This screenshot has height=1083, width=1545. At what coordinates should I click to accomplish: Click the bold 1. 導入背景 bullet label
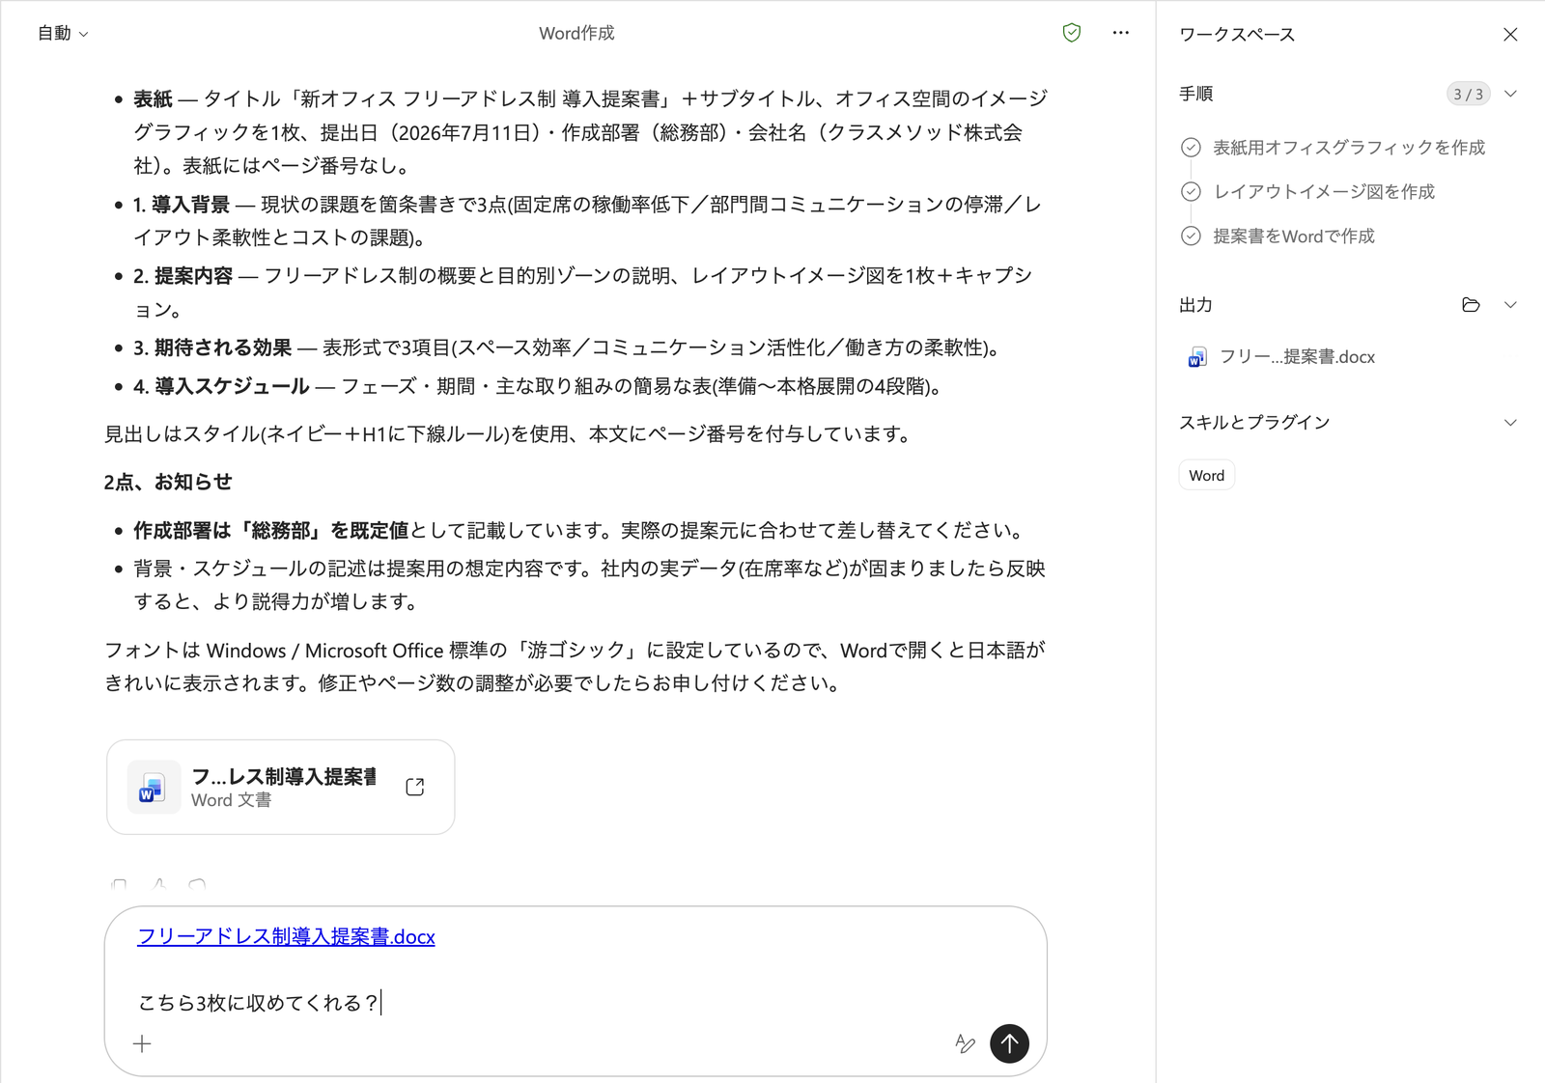tap(182, 205)
